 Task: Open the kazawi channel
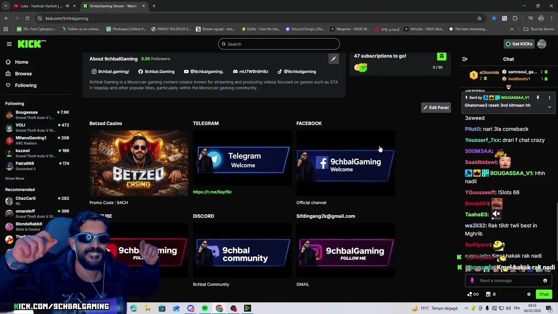pos(37,153)
